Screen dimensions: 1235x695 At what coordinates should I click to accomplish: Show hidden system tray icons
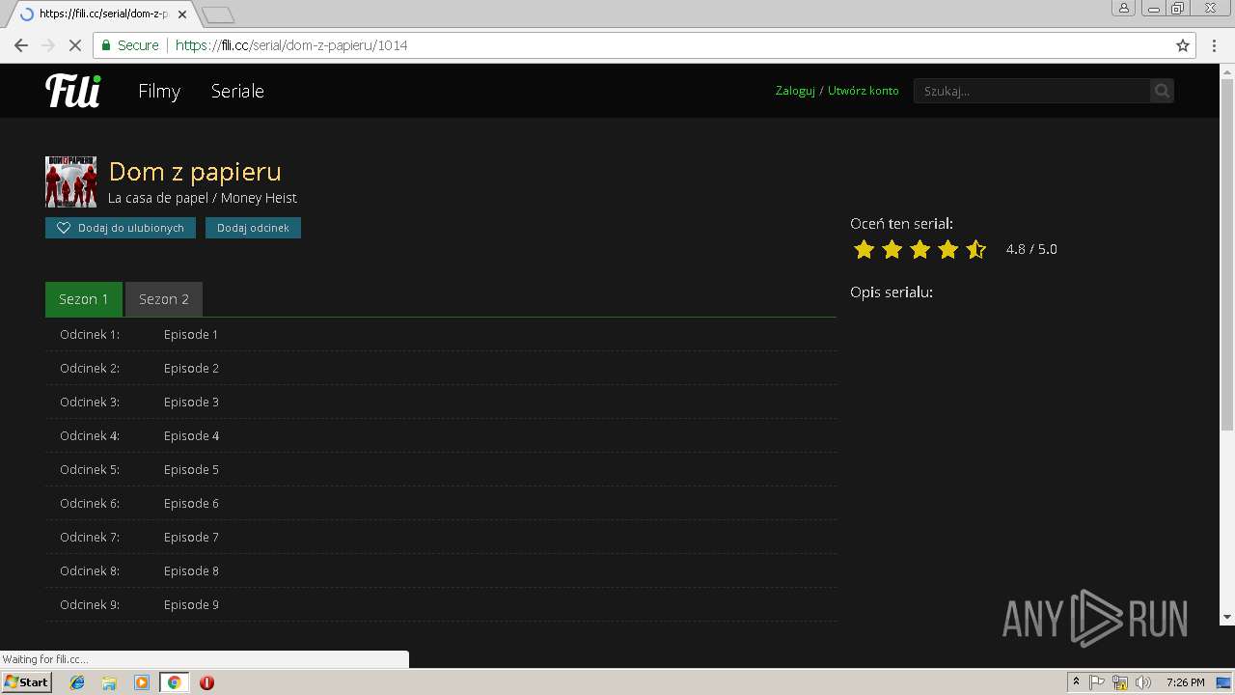[x=1076, y=682]
